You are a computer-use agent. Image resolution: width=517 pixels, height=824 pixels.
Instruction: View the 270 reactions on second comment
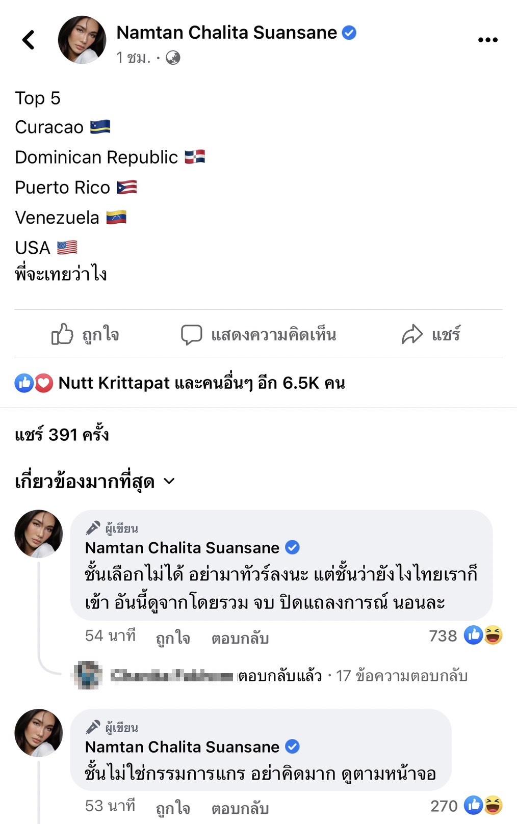(x=466, y=806)
